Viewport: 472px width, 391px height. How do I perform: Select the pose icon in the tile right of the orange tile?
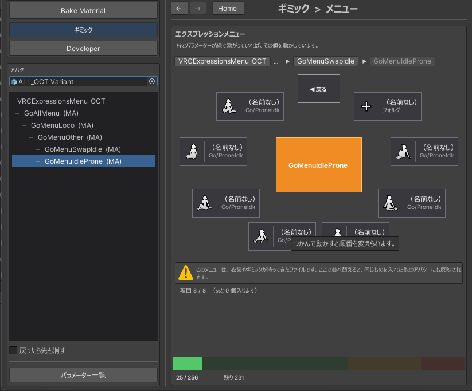[x=403, y=152]
